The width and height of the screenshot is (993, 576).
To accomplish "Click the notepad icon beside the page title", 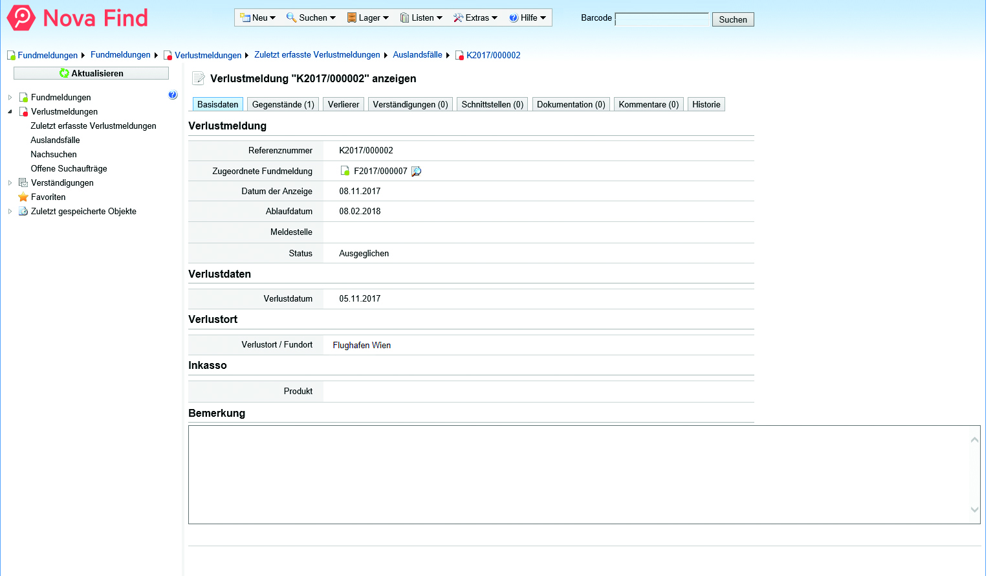I will coord(199,78).
